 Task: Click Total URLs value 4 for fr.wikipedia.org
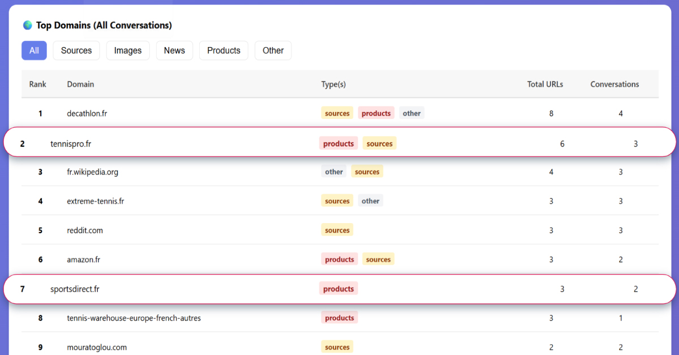[x=551, y=172]
